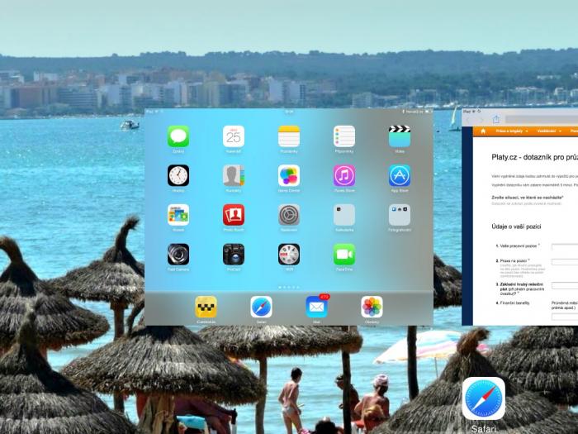Expand the 'Vzdělávání' dropdown menu
Viewport: 578px width, 434px height.
click(548, 131)
